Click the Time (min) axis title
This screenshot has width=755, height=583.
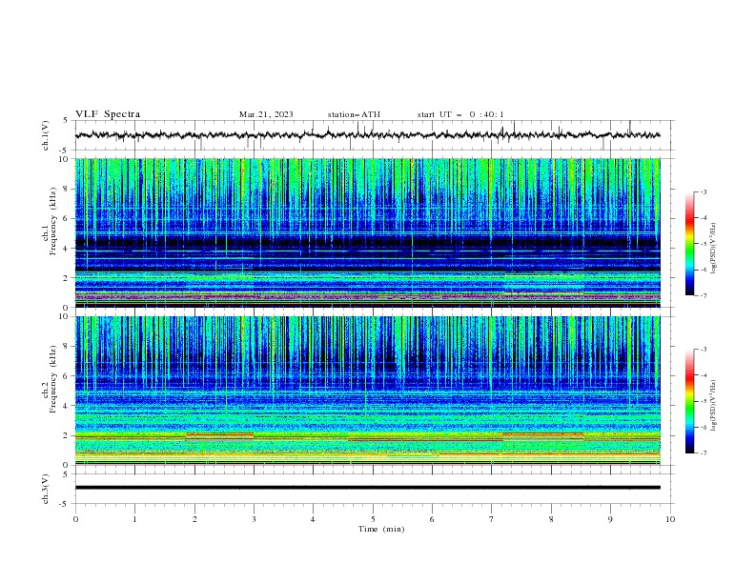coord(381,529)
